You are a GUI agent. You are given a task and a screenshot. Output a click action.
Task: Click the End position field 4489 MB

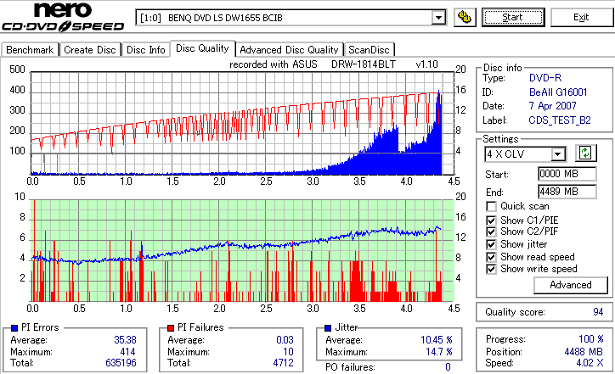pyautogui.click(x=567, y=192)
